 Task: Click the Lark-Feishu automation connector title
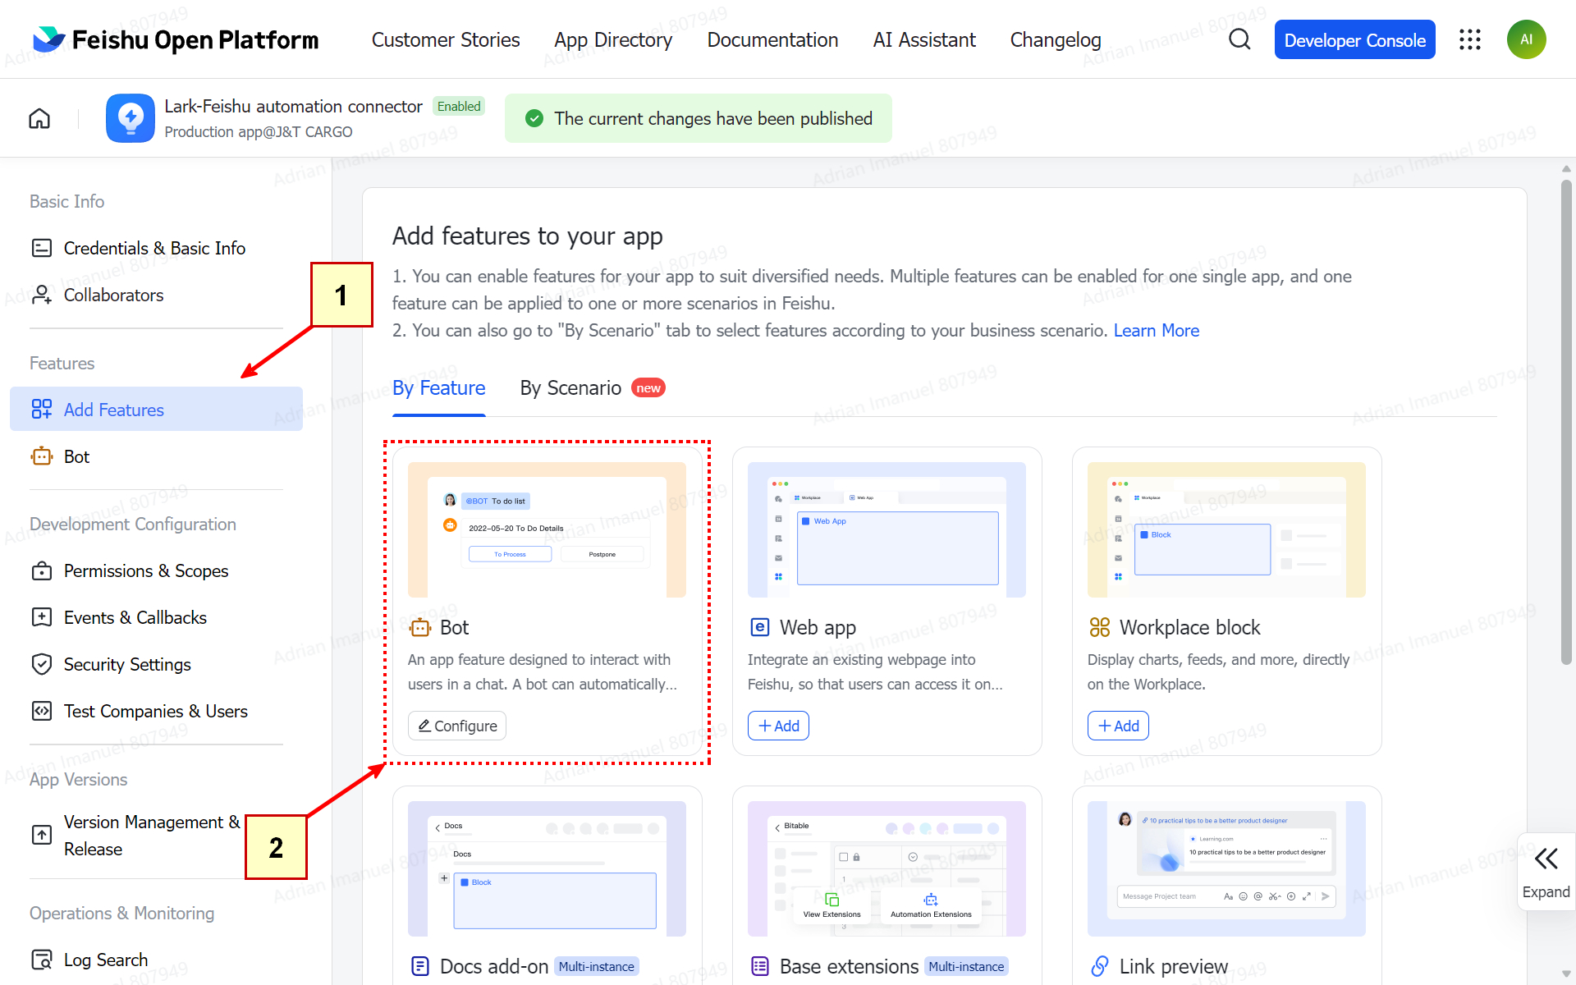pyautogui.click(x=293, y=107)
